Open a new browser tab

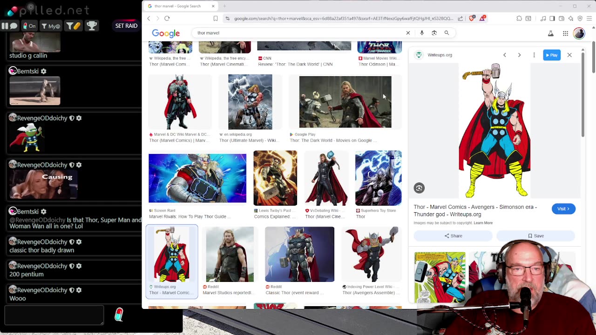pyautogui.click(x=224, y=6)
